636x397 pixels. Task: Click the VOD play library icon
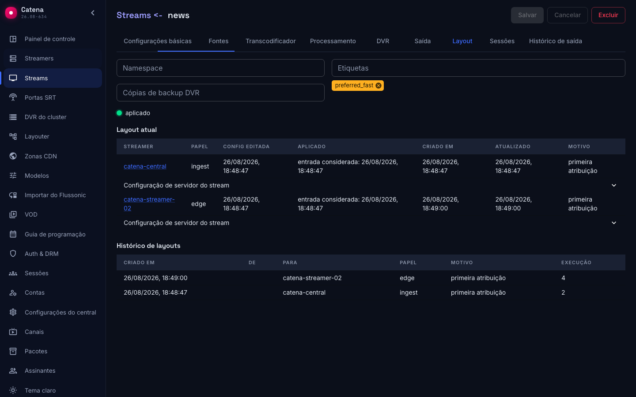tap(13, 214)
